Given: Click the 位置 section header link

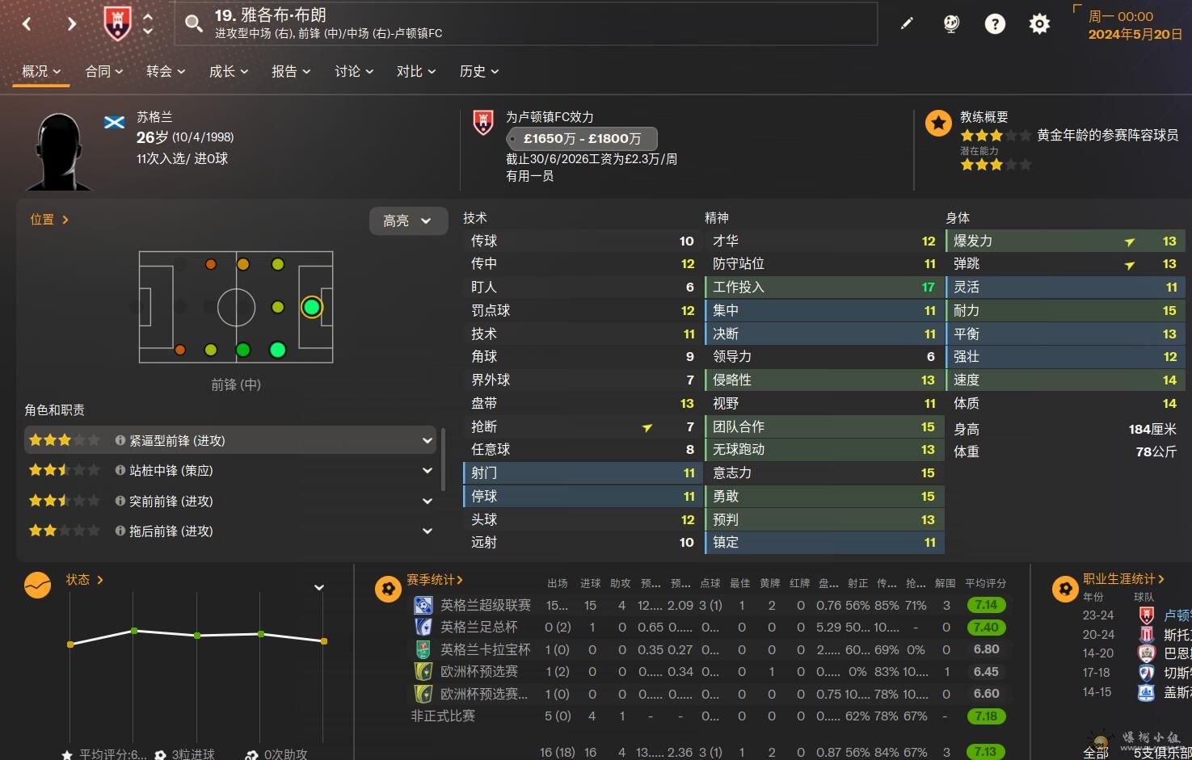Looking at the screenshot, I should click(x=49, y=220).
